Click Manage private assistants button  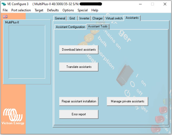[127, 101]
